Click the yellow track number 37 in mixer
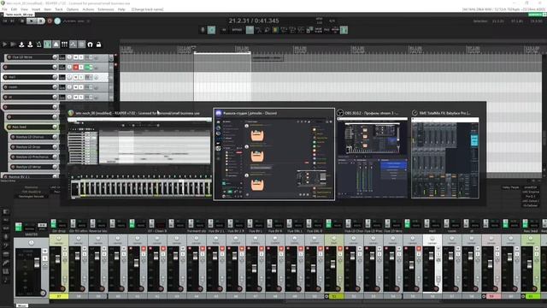Viewport: 547px width, 308px height. pyautogui.click(x=59, y=296)
